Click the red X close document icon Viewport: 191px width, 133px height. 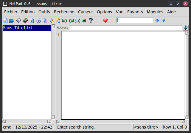click(32, 20)
